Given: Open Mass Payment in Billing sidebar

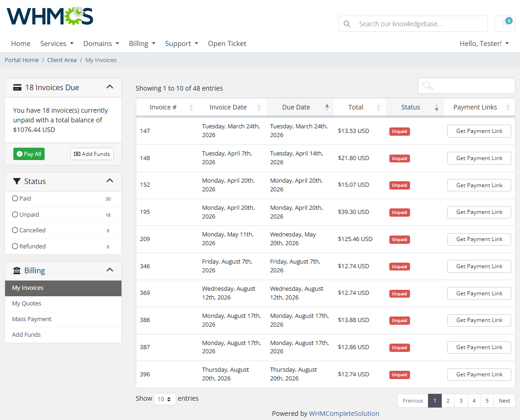Looking at the screenshot, I should point(63,319).
